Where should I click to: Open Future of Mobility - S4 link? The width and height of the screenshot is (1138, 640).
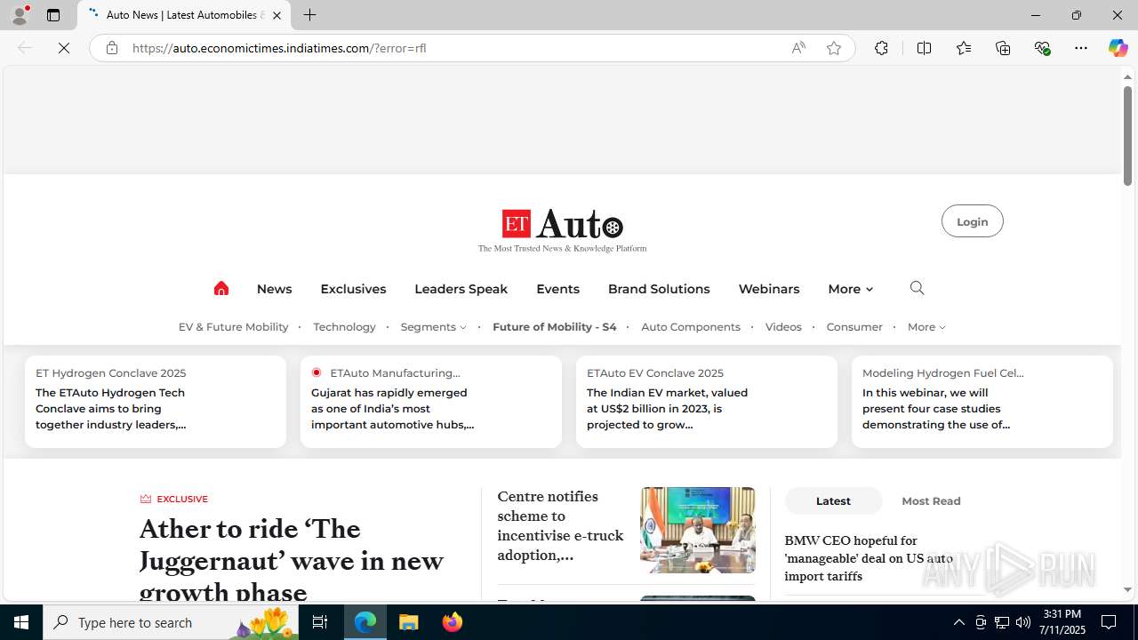pyautogui.click(x=554, y=327)
